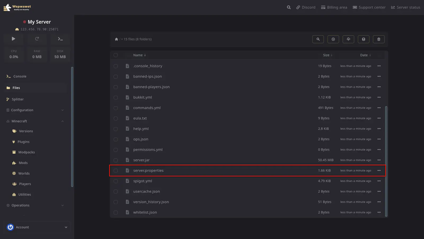Viewport: 424px width, 239px height.
Task: Select the eula.txt checkbox
Action: pyautogui.click(x=116, y=118)
